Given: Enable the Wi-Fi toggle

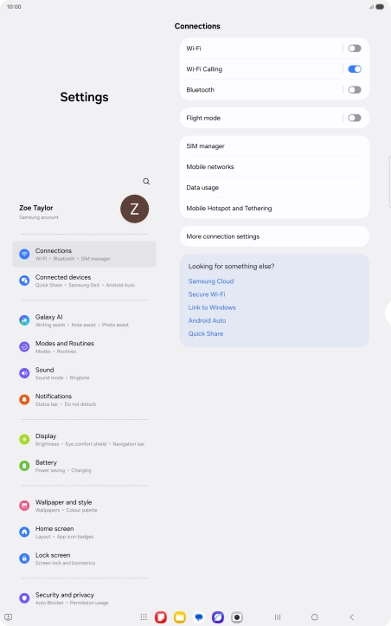Looking at the screenshot, I should [x=355, y=48].
